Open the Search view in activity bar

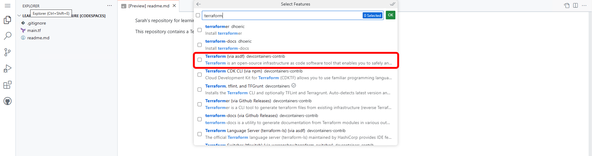[7, 36]
